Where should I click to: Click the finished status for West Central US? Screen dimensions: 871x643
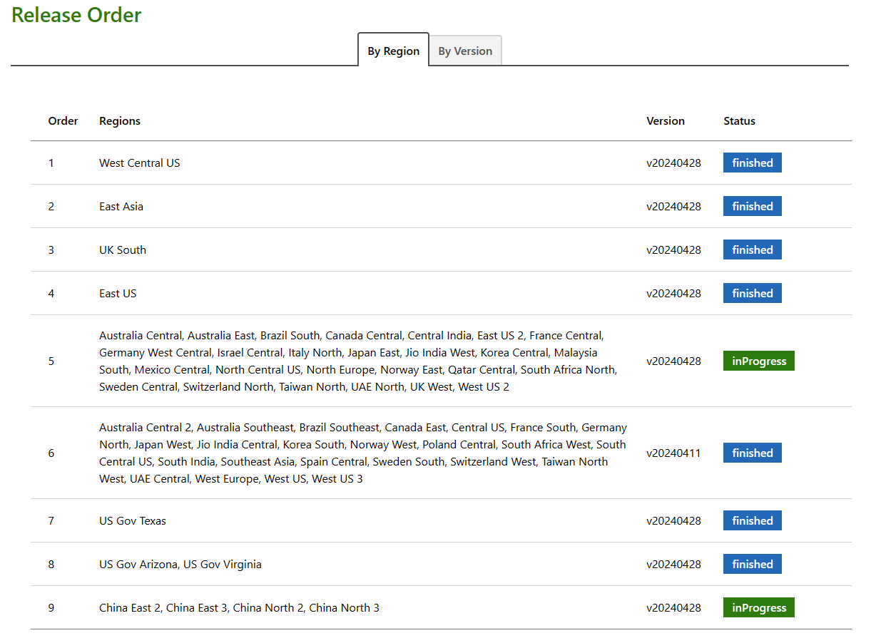(752, 163)
